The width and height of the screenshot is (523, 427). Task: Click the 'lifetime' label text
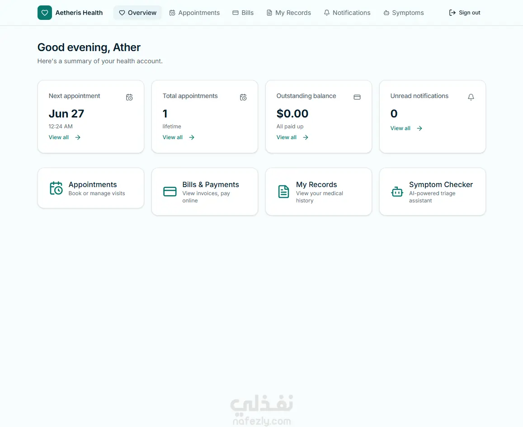(x=172, y=127)
